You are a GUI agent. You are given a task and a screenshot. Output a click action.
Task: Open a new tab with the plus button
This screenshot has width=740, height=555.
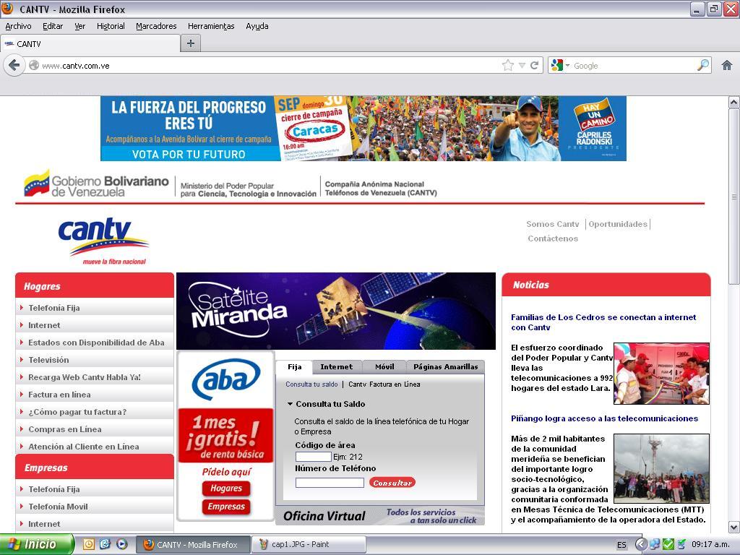click(190, 43)
